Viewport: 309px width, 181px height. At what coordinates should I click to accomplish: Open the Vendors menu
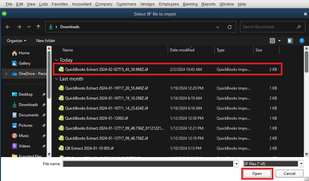point(147,4)
